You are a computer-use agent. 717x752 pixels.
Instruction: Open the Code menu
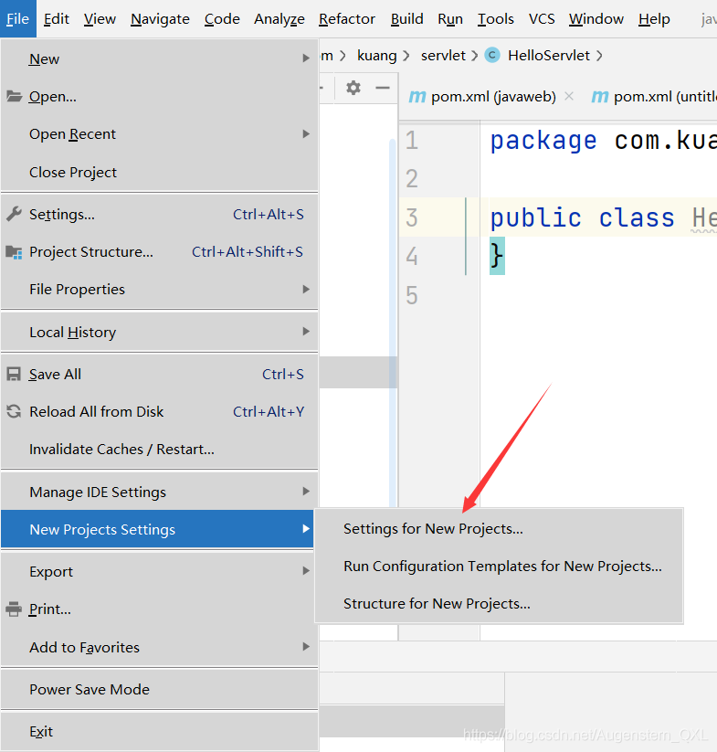[222, 18]
